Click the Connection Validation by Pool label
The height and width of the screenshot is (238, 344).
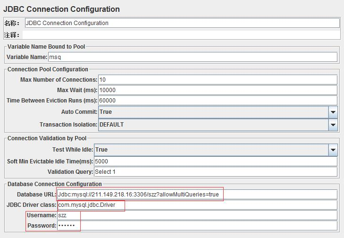coord(47,138)
